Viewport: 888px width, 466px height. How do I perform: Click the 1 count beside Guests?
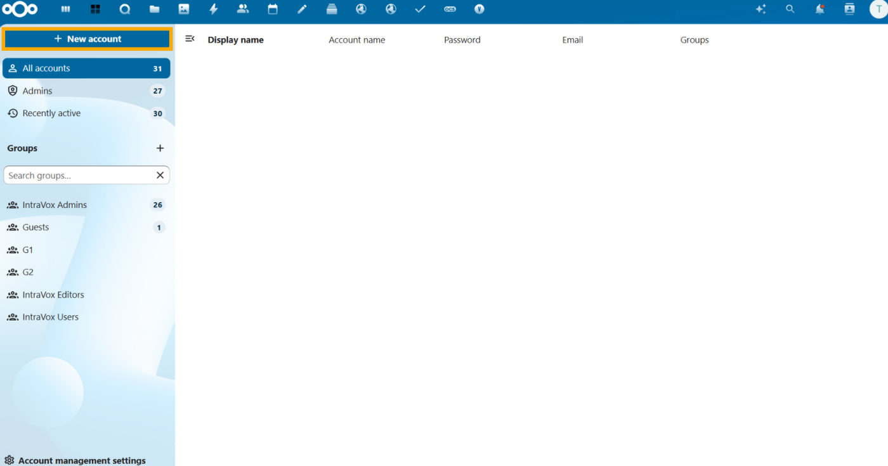tap(159, 227)
